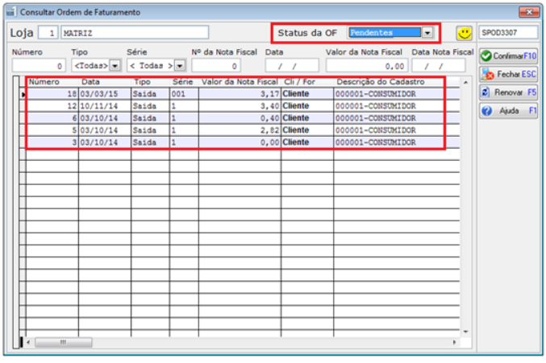Image resolution: width=546 pixels, height=363 pixels.
Task: Click the row selector arrow for order 18
Action: tap(23, 94)
